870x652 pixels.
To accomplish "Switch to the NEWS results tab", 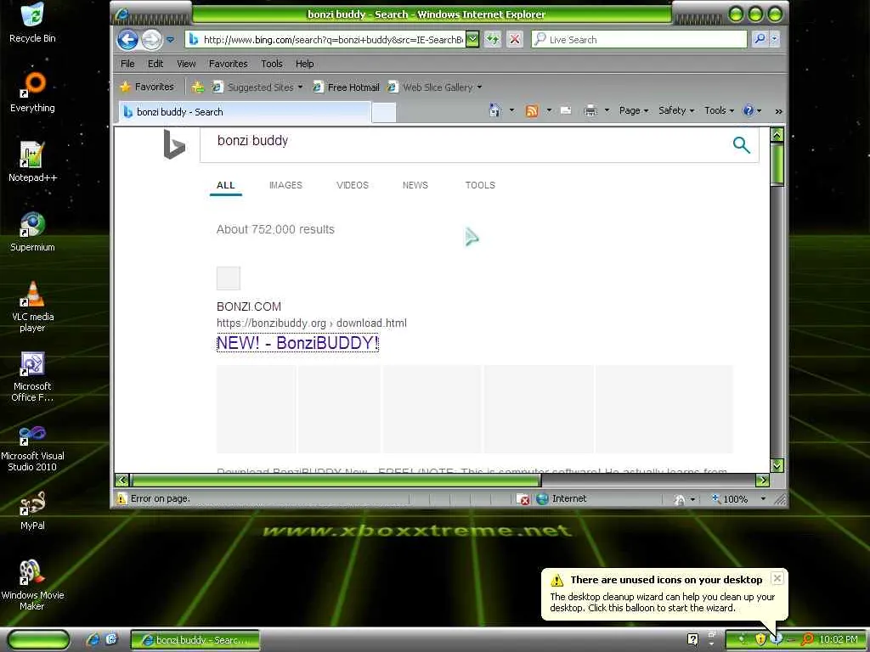I will 415,185.
